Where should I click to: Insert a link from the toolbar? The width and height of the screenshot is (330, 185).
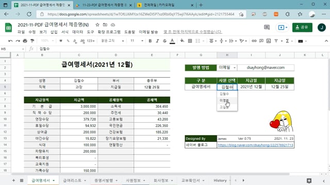(254, 41)
